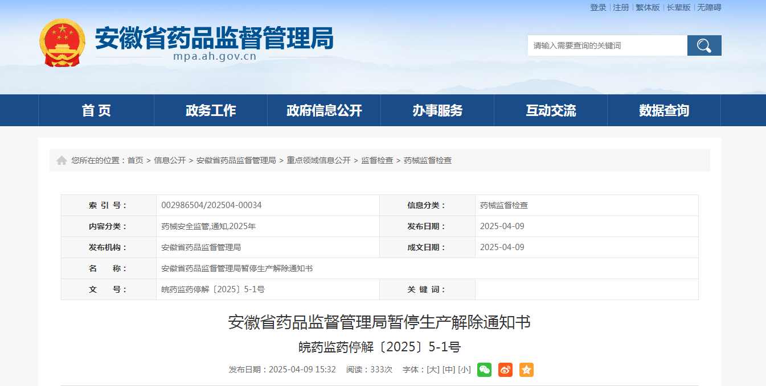766x386 pixels.
Task: Set font size to 小
Action: point(464,370)
